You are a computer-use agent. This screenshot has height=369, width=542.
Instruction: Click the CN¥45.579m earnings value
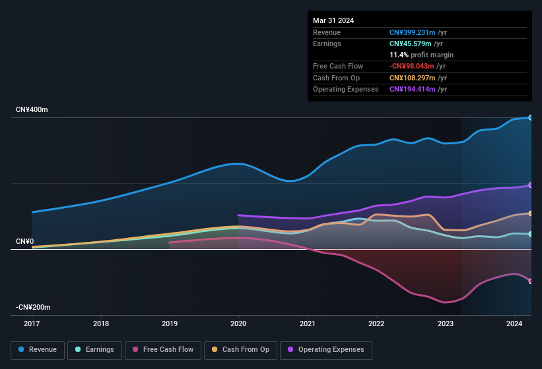pyautogui.click(x=411, y=43)
